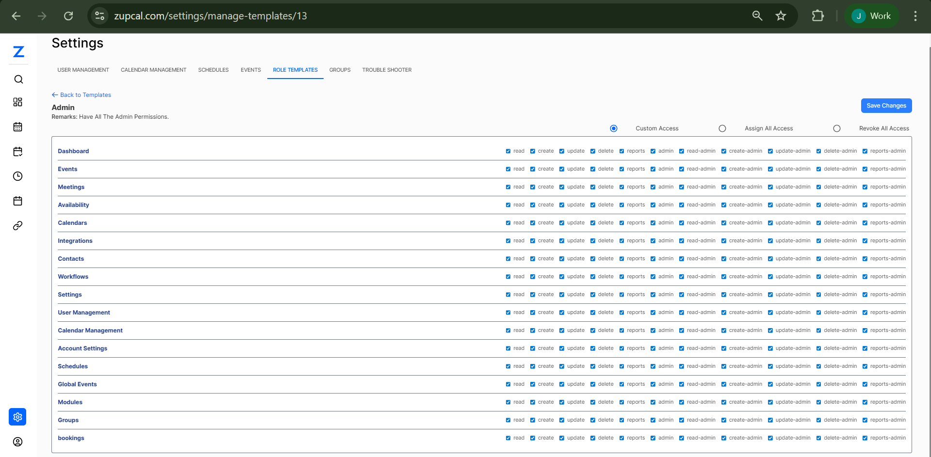Switch to the GROUPS tab

(340, 70)
